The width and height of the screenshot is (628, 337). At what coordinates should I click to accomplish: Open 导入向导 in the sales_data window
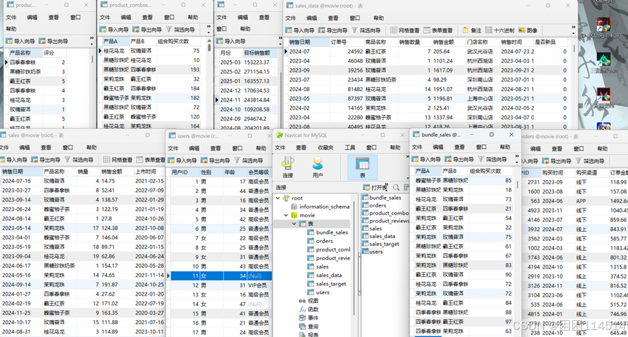[300, 30]
